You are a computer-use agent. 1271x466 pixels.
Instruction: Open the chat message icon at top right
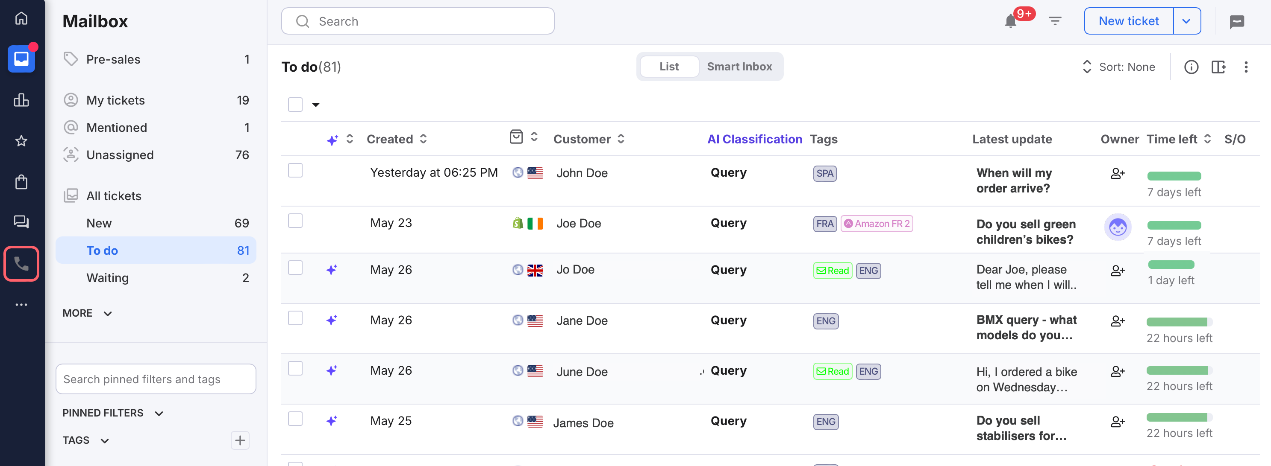(1236, 21)
